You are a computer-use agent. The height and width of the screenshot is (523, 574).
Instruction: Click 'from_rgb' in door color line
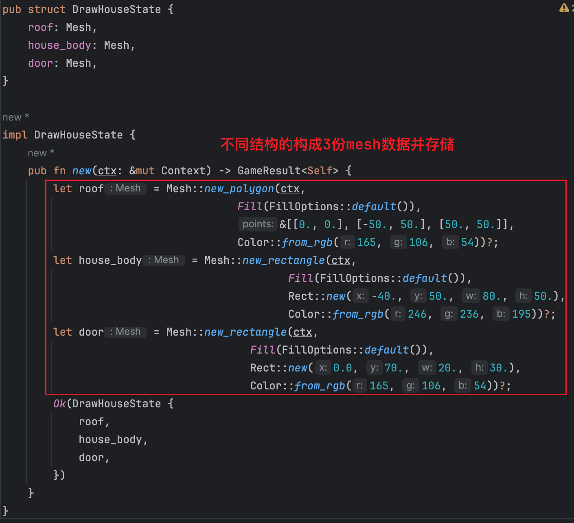point(320,386)
